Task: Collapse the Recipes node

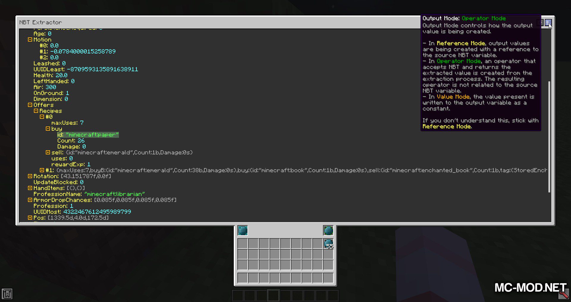Action: pyautogui.click(x=36, y=111)
